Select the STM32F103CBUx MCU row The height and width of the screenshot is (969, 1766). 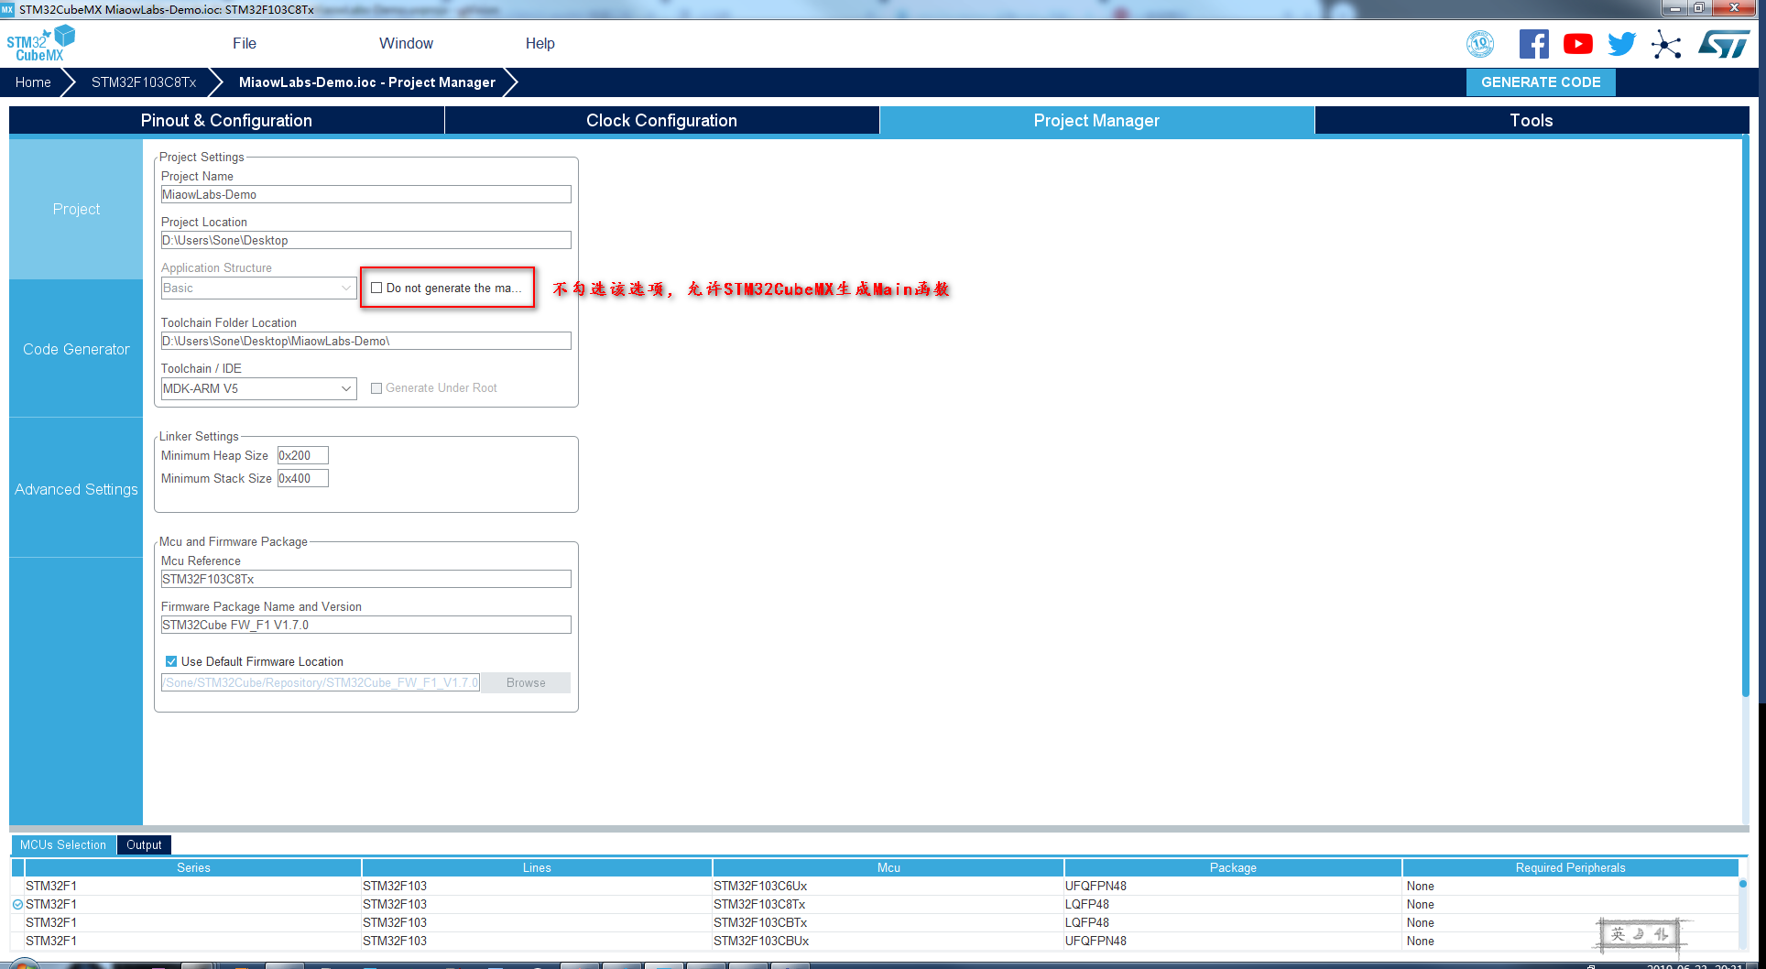[x=875, y=941]
